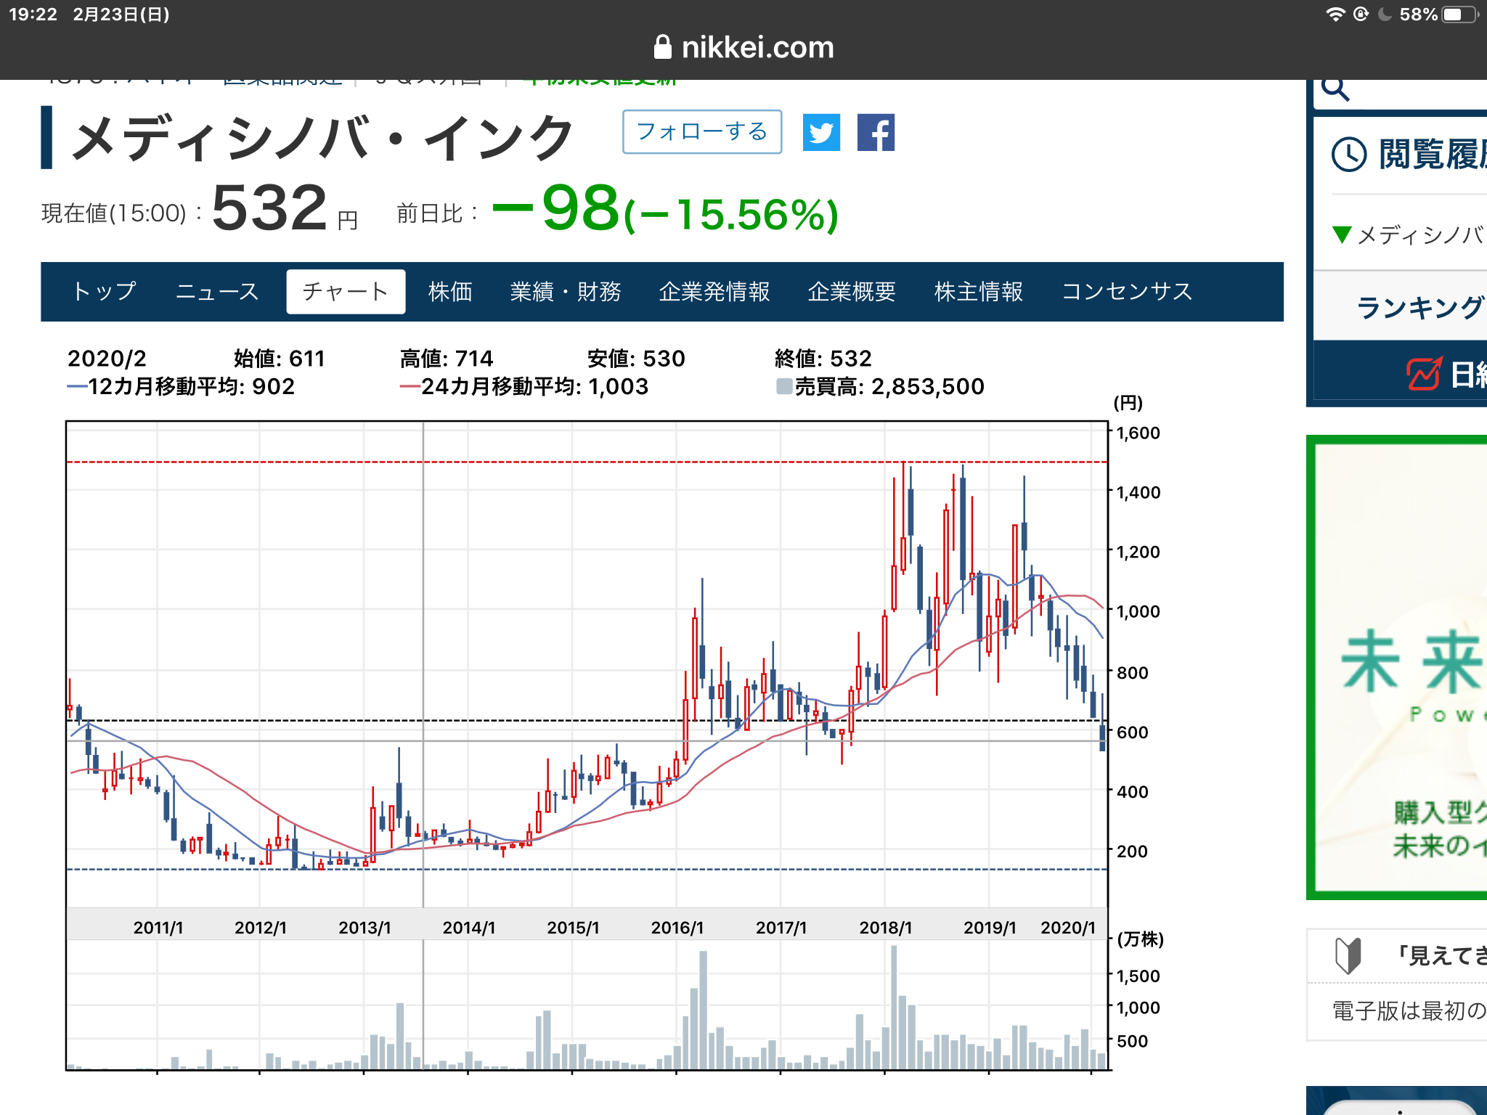This screenshot has width=1487, height=1115.
Task: Click the search magnifier icon
Action: [x=1335, y=89]
